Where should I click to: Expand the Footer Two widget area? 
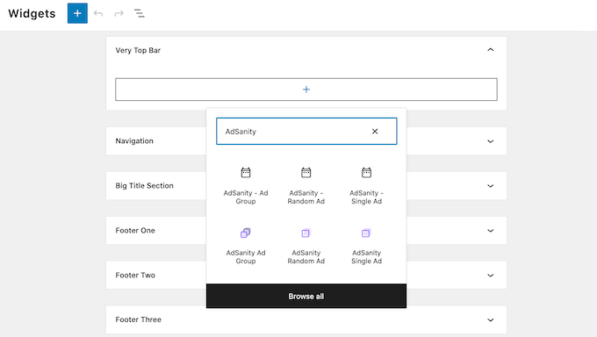491,276
